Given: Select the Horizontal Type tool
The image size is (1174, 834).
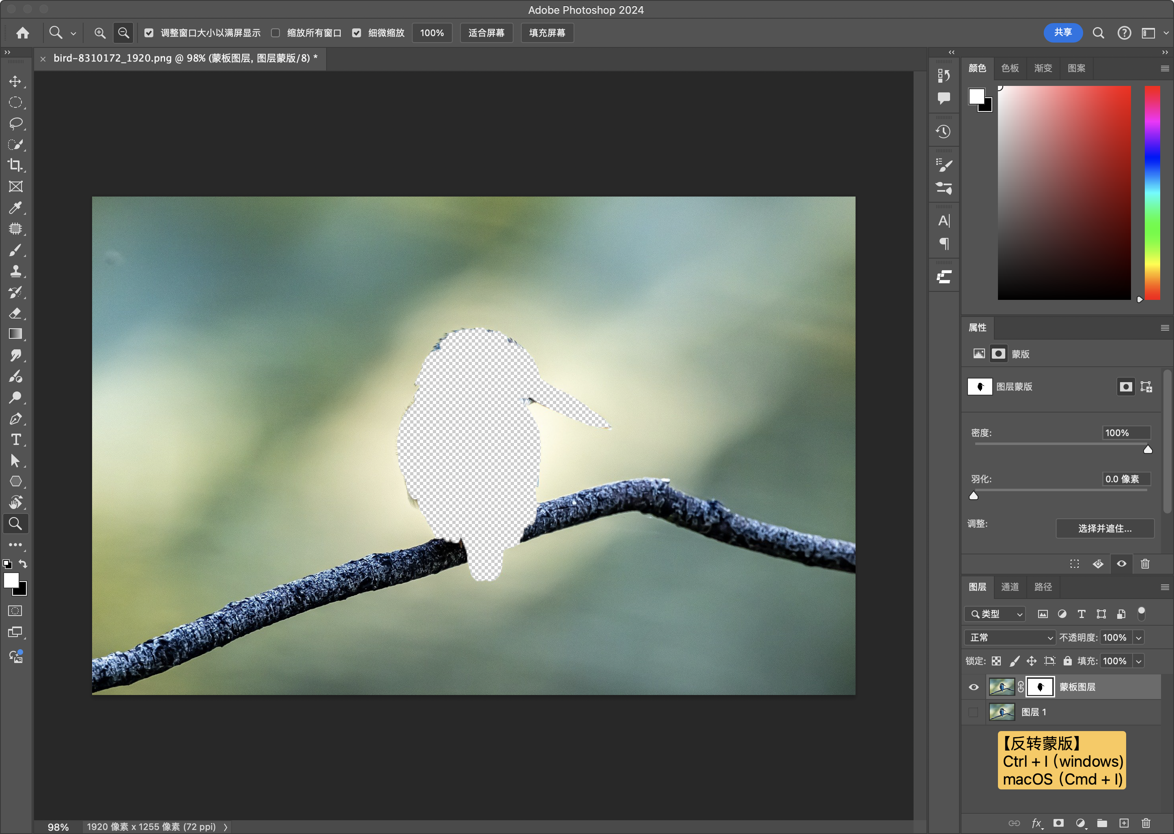Looking at the screenshot, I should coord(15,440).
